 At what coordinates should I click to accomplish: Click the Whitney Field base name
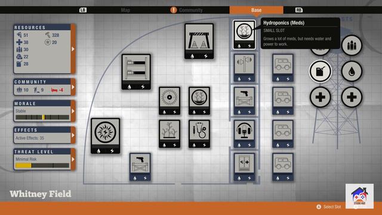pyautogui.click(x=41, y=194)
